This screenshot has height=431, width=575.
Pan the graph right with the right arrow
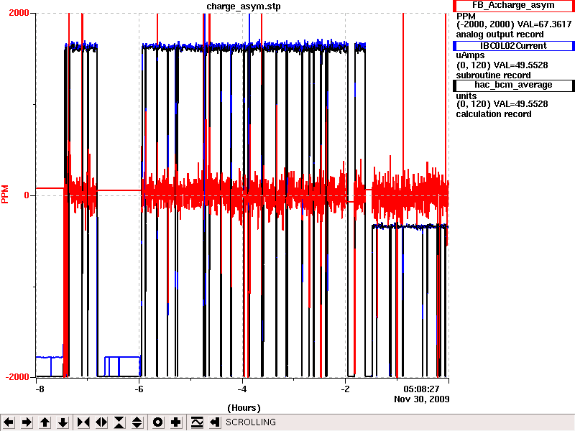pos(27,422)
